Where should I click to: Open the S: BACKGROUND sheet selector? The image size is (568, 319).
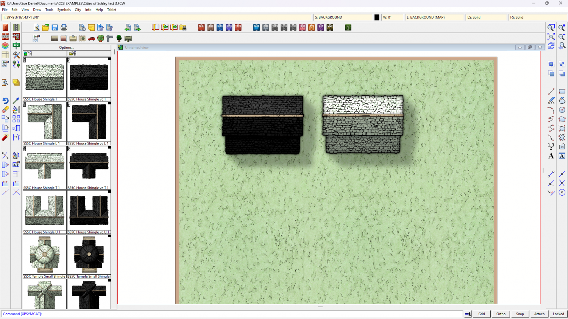pyautogui.click(x=343, y=17)
